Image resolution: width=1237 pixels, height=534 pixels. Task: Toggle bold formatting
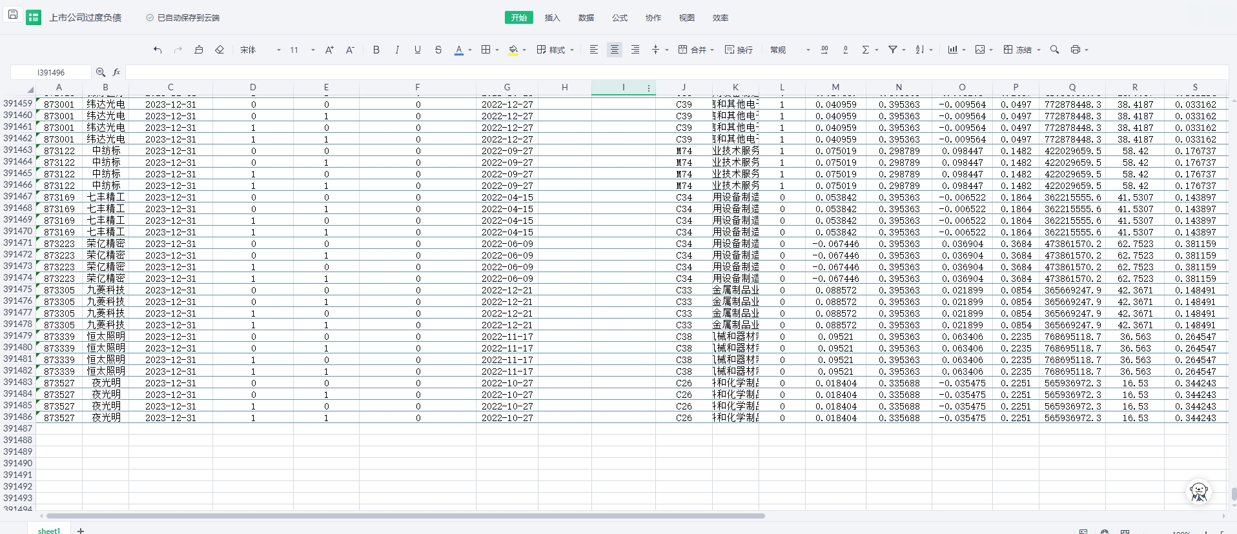[x=376, y=50]
